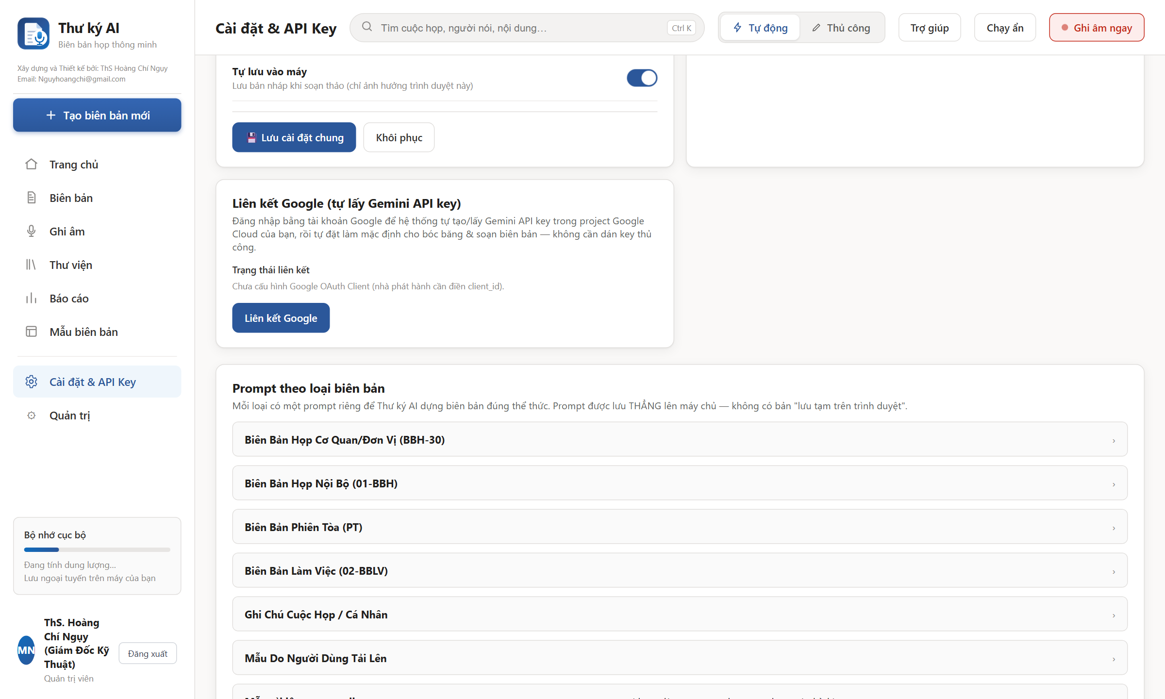Open the Quản trị page
1165x699 pixels.
point(97,416)
